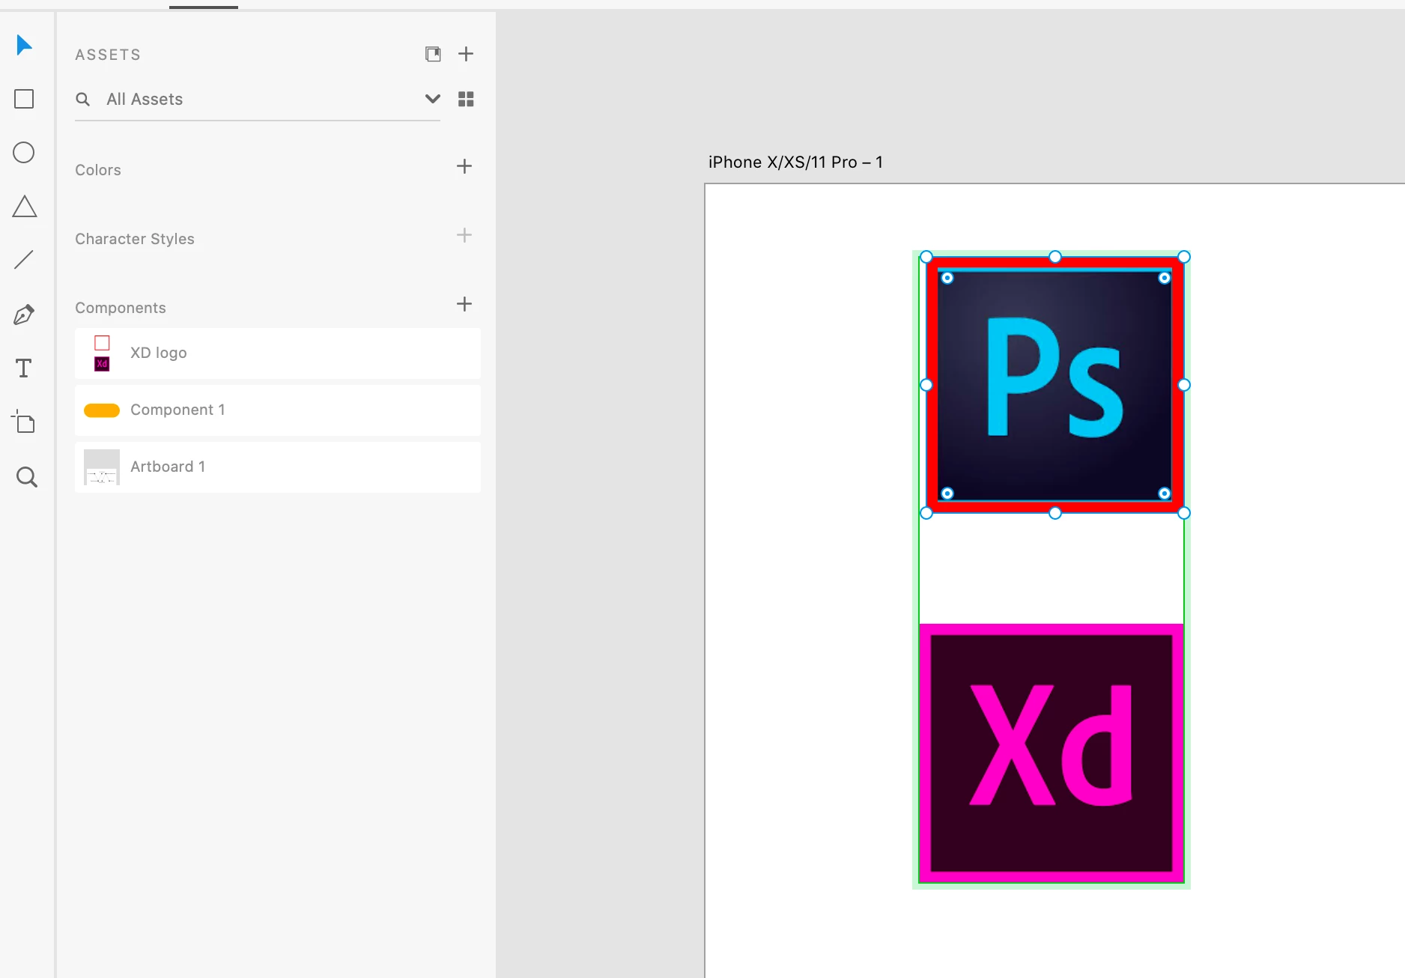This screenshot has height=978, width=1405.
Task: Focus the All Assets search field
Action: click(257, 99)
